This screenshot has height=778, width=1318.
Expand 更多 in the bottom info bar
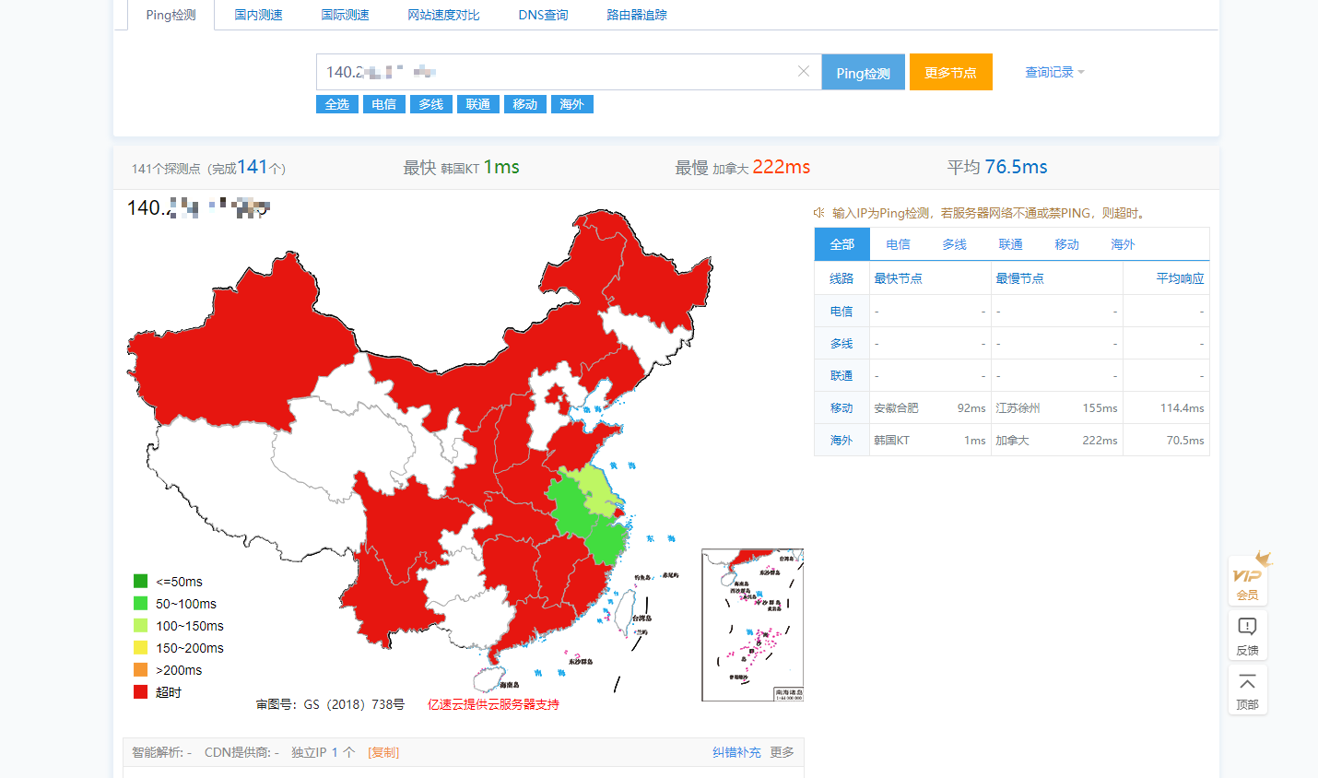(x=782, y=752)
